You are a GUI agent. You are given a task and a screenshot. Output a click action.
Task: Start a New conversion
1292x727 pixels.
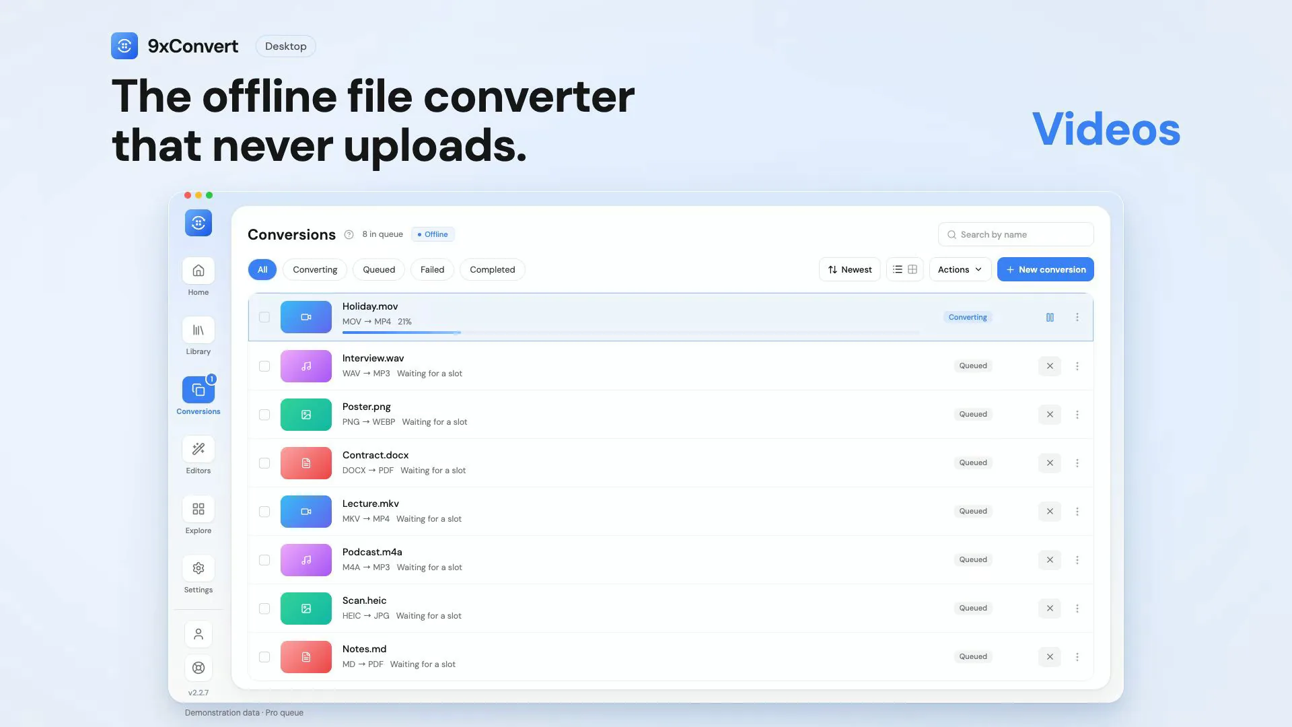tap(1045, 269)
